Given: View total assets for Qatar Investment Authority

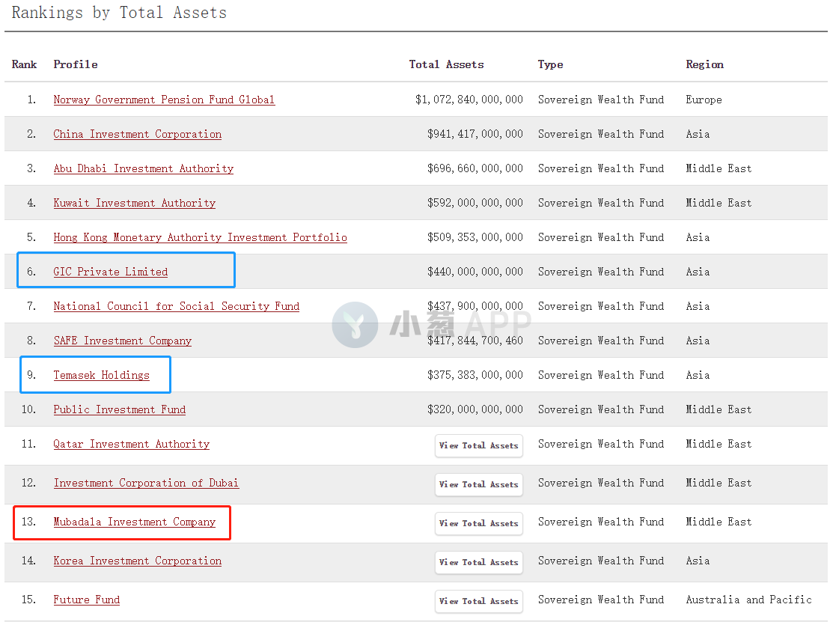Looking at the screenshot, I should [x=479, y=445].
